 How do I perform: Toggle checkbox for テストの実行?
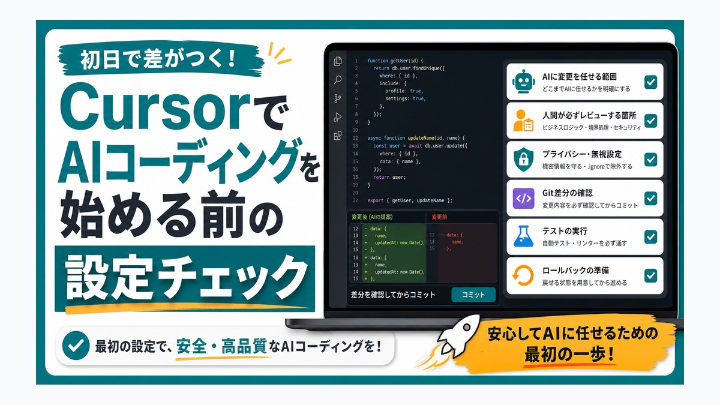coord(650,237)
